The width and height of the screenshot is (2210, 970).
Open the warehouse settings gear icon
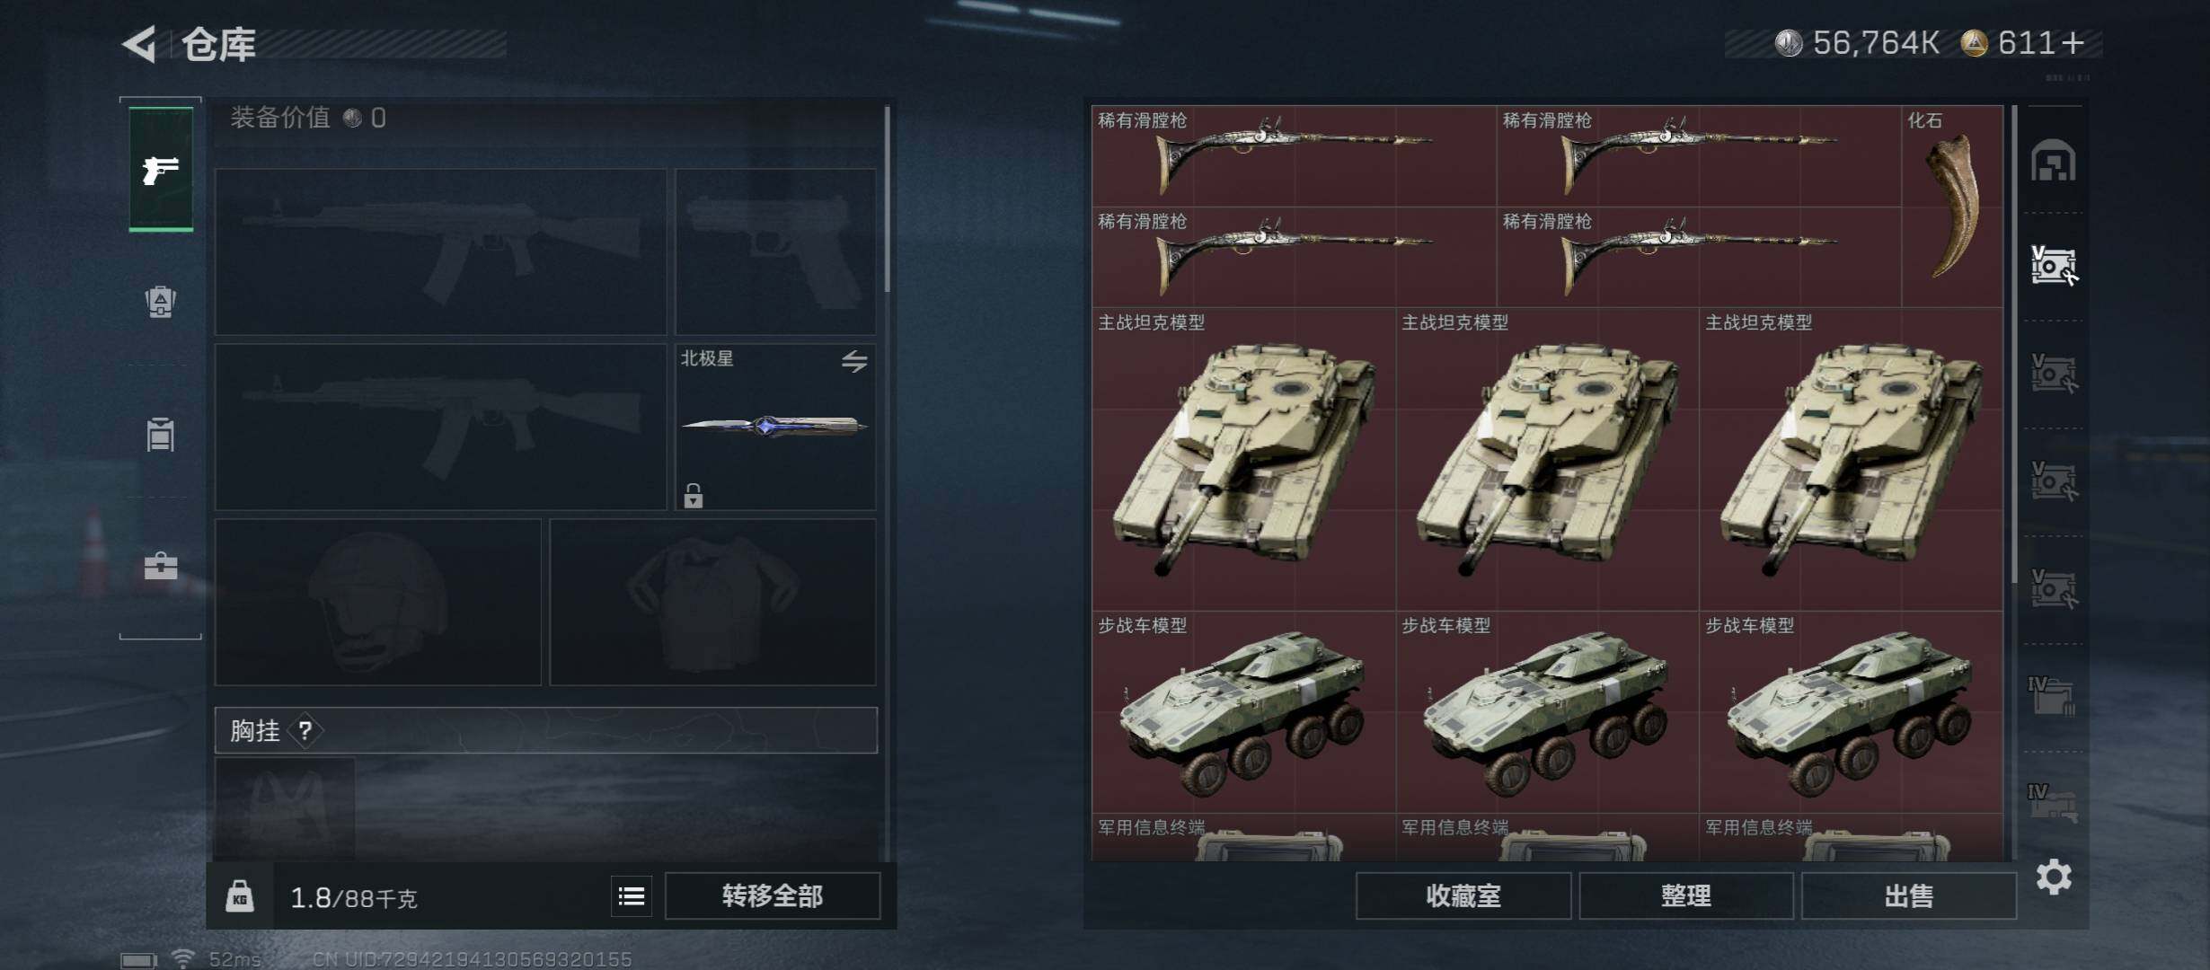coord(2054,877)
